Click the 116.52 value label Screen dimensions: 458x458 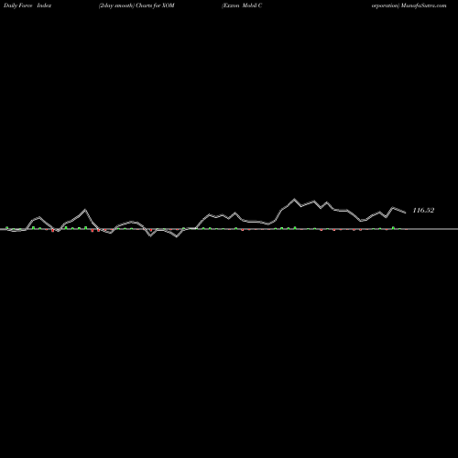click(x=423, y=211)
